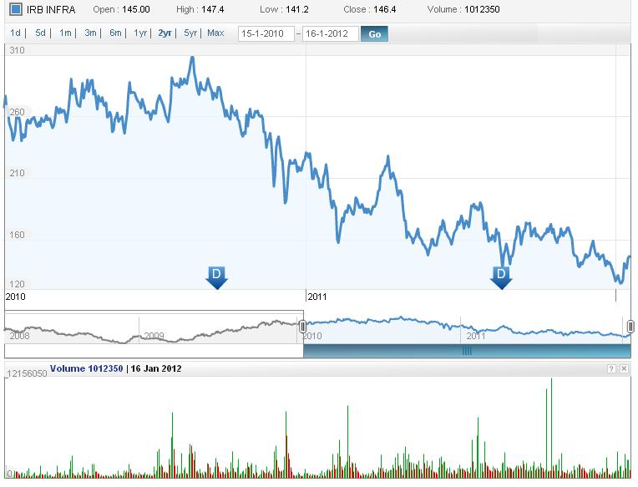Choose the Max time range
The image size is (638, 487).
click(x=215, y=33)
